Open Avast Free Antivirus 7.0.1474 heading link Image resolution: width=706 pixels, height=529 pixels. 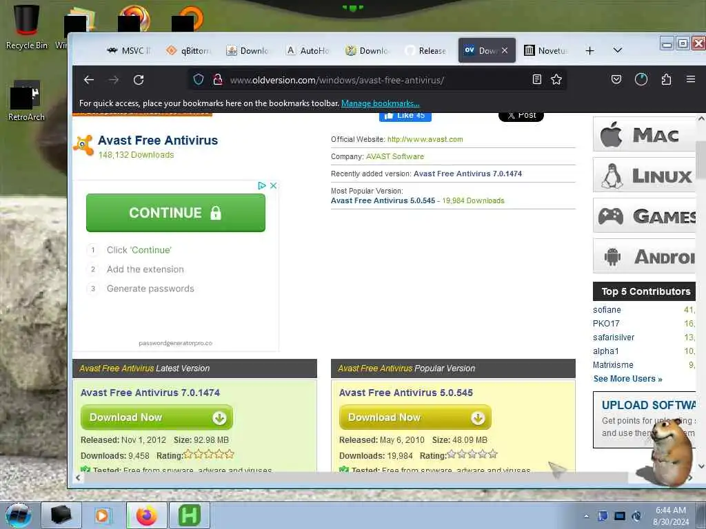click(150, 393)
